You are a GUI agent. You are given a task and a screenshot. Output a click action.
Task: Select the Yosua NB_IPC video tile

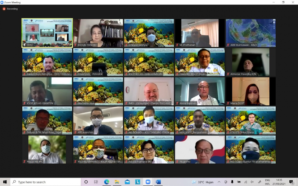tap(47, 150)
